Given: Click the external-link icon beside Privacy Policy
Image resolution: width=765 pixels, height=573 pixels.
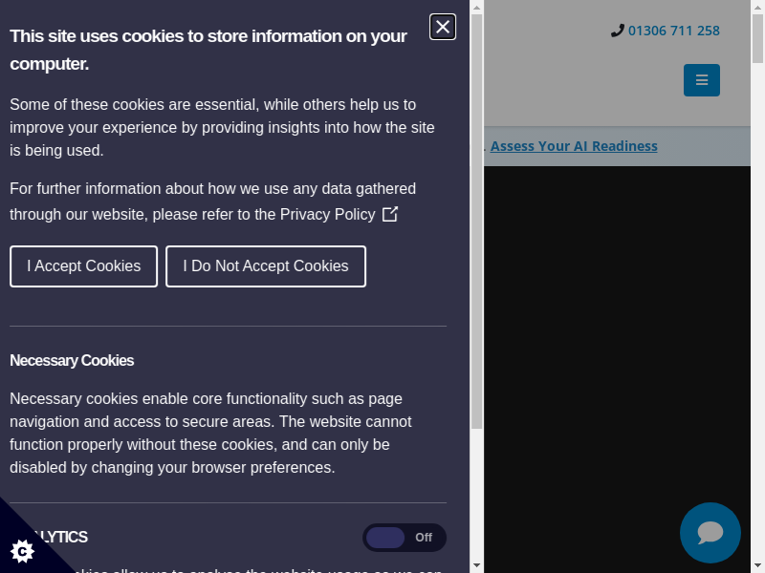Looking at the screenshot, I should 390,214.
